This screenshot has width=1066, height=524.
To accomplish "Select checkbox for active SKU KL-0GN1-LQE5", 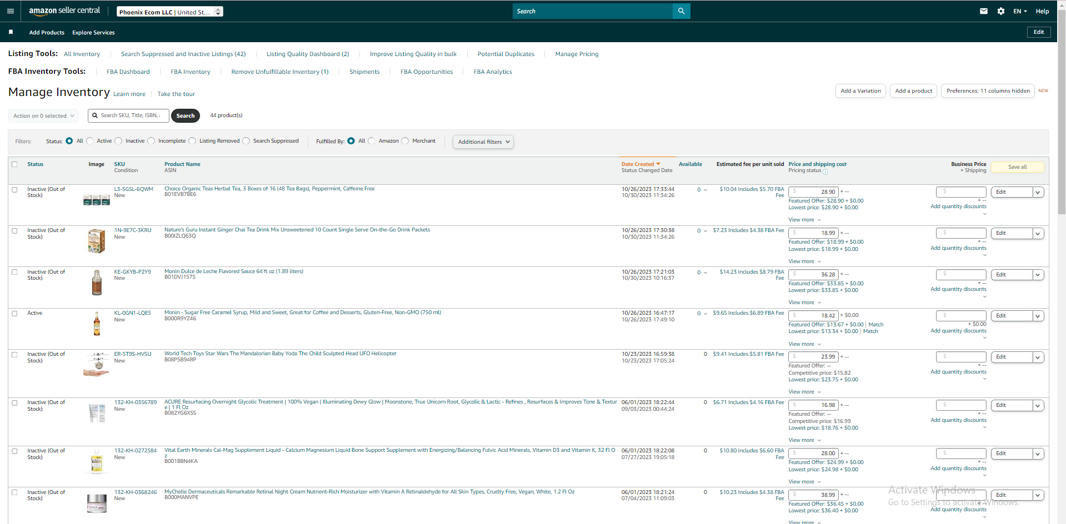I will [x=14, y=313].
